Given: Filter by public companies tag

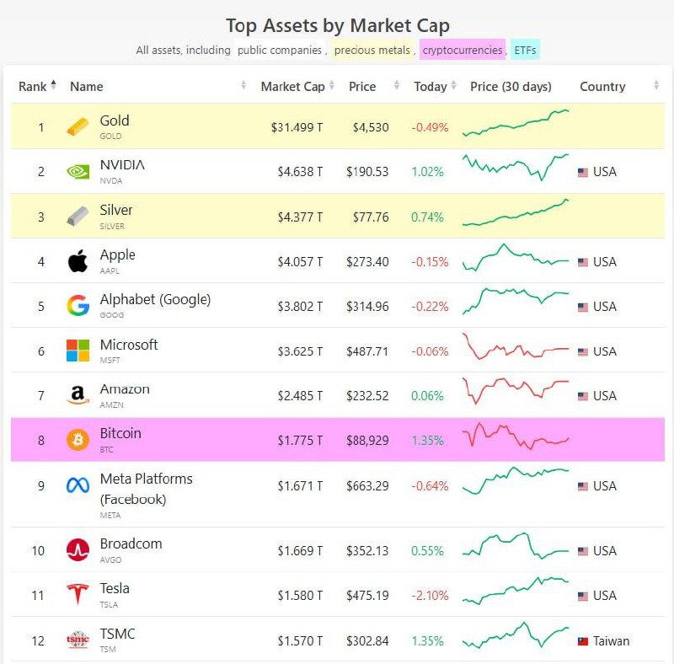Looking at the screenshot, I should [x=279, y=50].
